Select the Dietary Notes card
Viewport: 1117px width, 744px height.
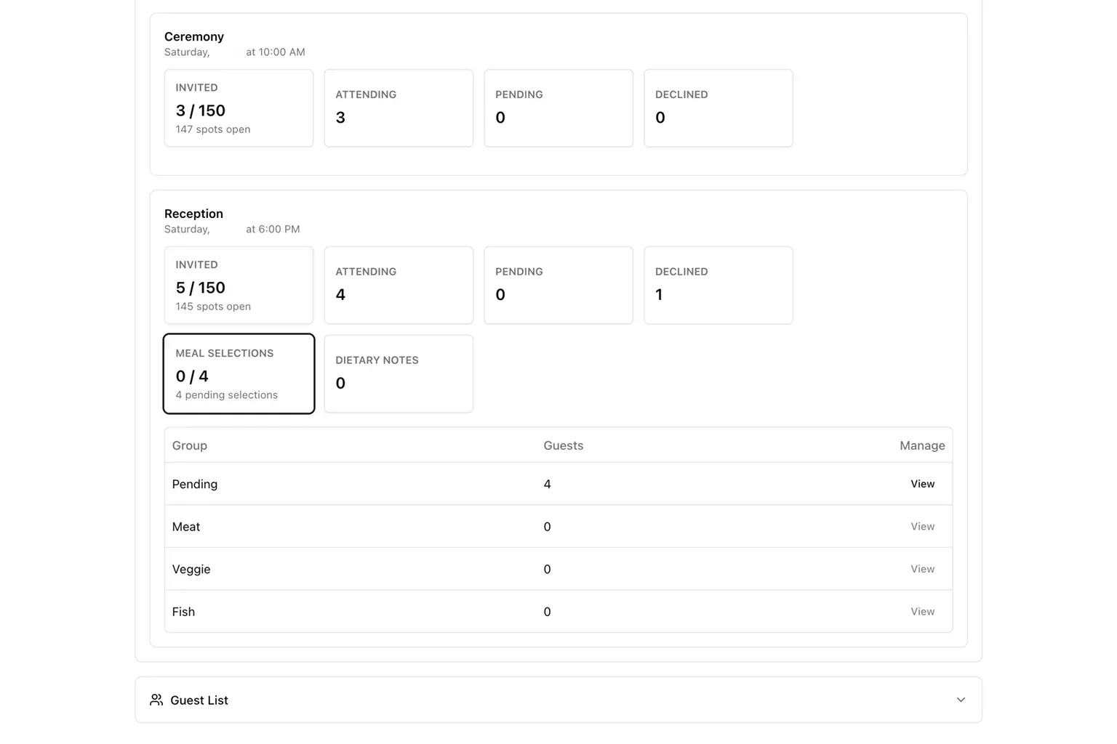399,373
